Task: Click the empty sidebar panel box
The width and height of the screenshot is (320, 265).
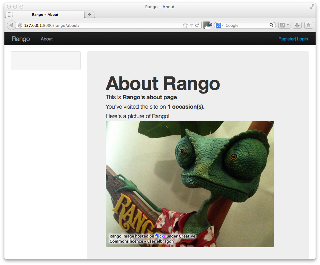Action: tap(46, 61)
